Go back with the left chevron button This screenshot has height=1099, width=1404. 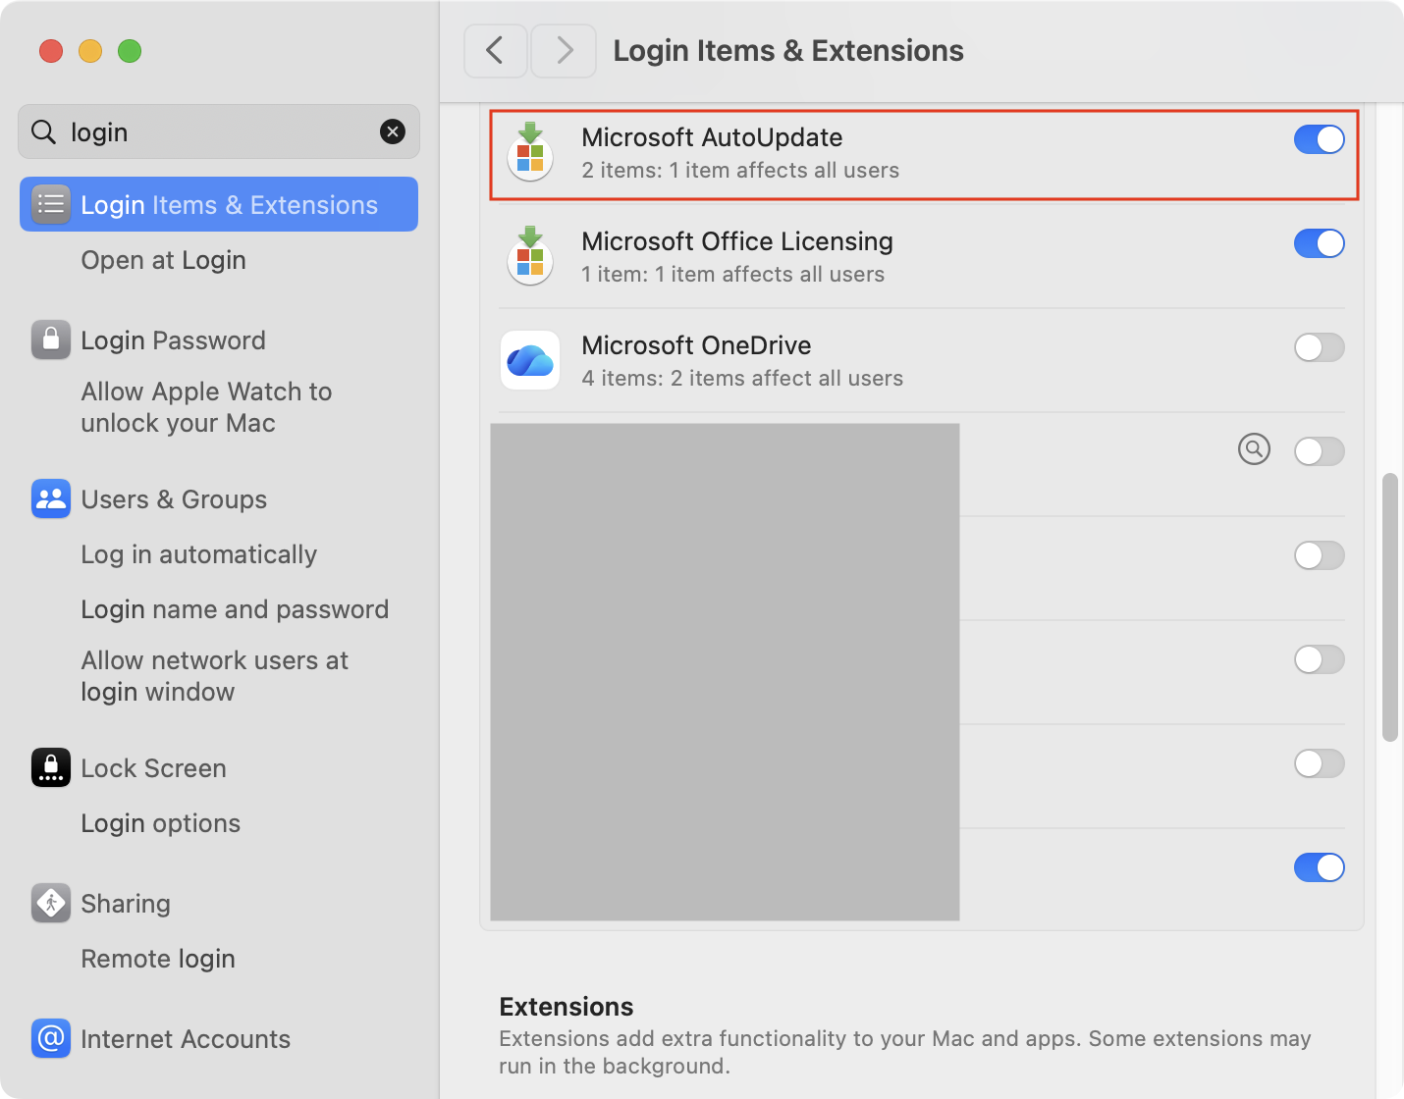pos(496,51)
